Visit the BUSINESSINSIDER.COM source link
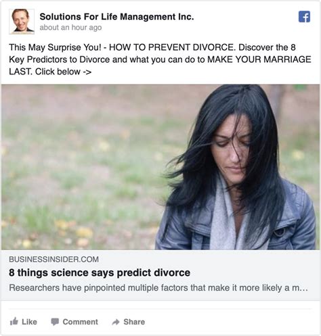This screenshot has height=336, width=321. [x=53, y=260]
